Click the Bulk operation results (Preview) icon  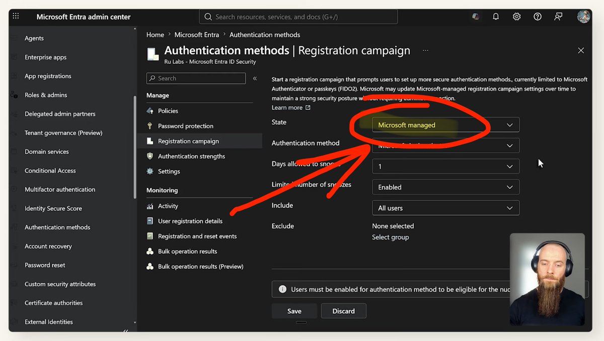click(x=150, y=266)
